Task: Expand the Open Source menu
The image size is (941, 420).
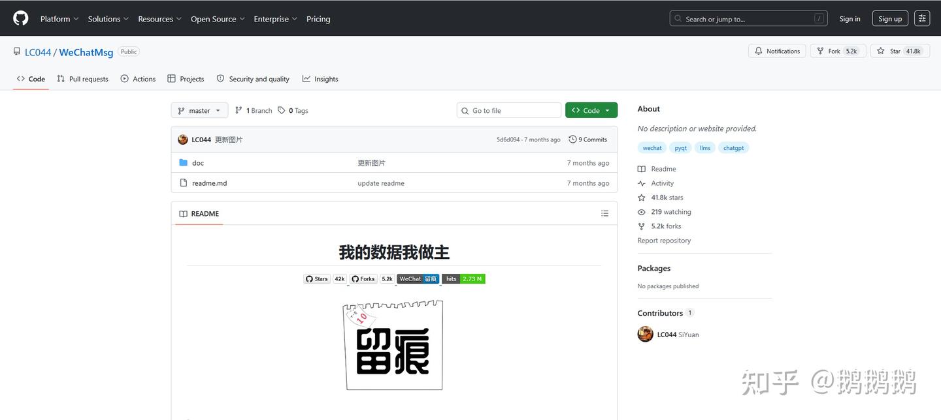Action: click(218, 19)
